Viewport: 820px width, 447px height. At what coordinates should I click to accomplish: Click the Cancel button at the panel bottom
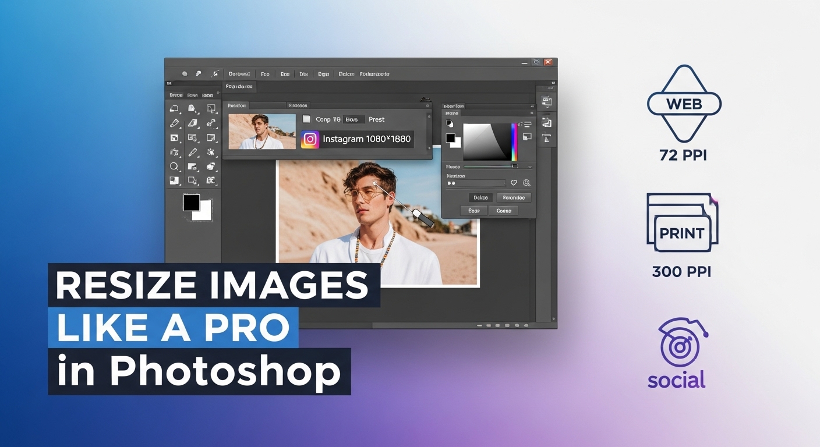tap(504, 210)
